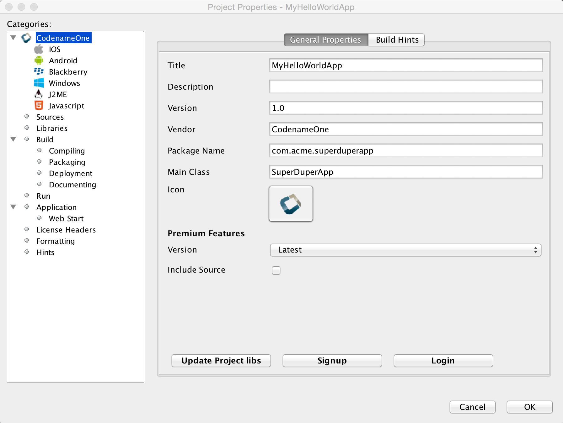Select the Libraries category
563x423 pixels.
tap(52, 128)
